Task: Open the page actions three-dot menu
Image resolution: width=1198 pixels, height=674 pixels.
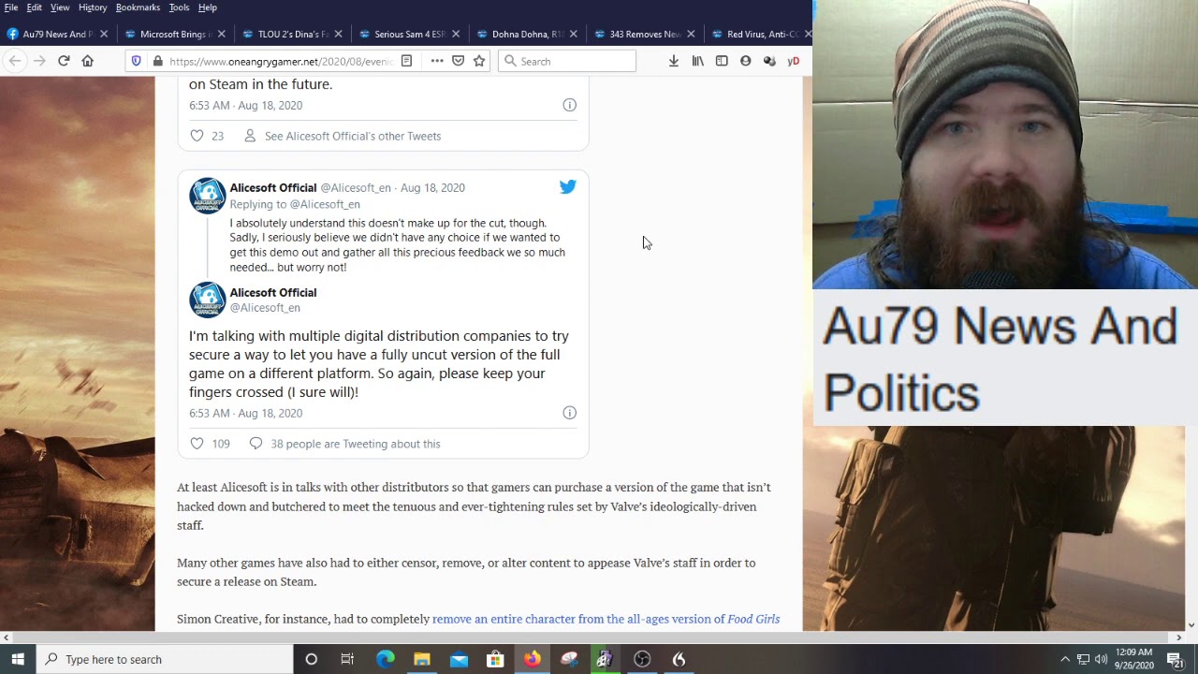Action: click(x=437, y=61)
